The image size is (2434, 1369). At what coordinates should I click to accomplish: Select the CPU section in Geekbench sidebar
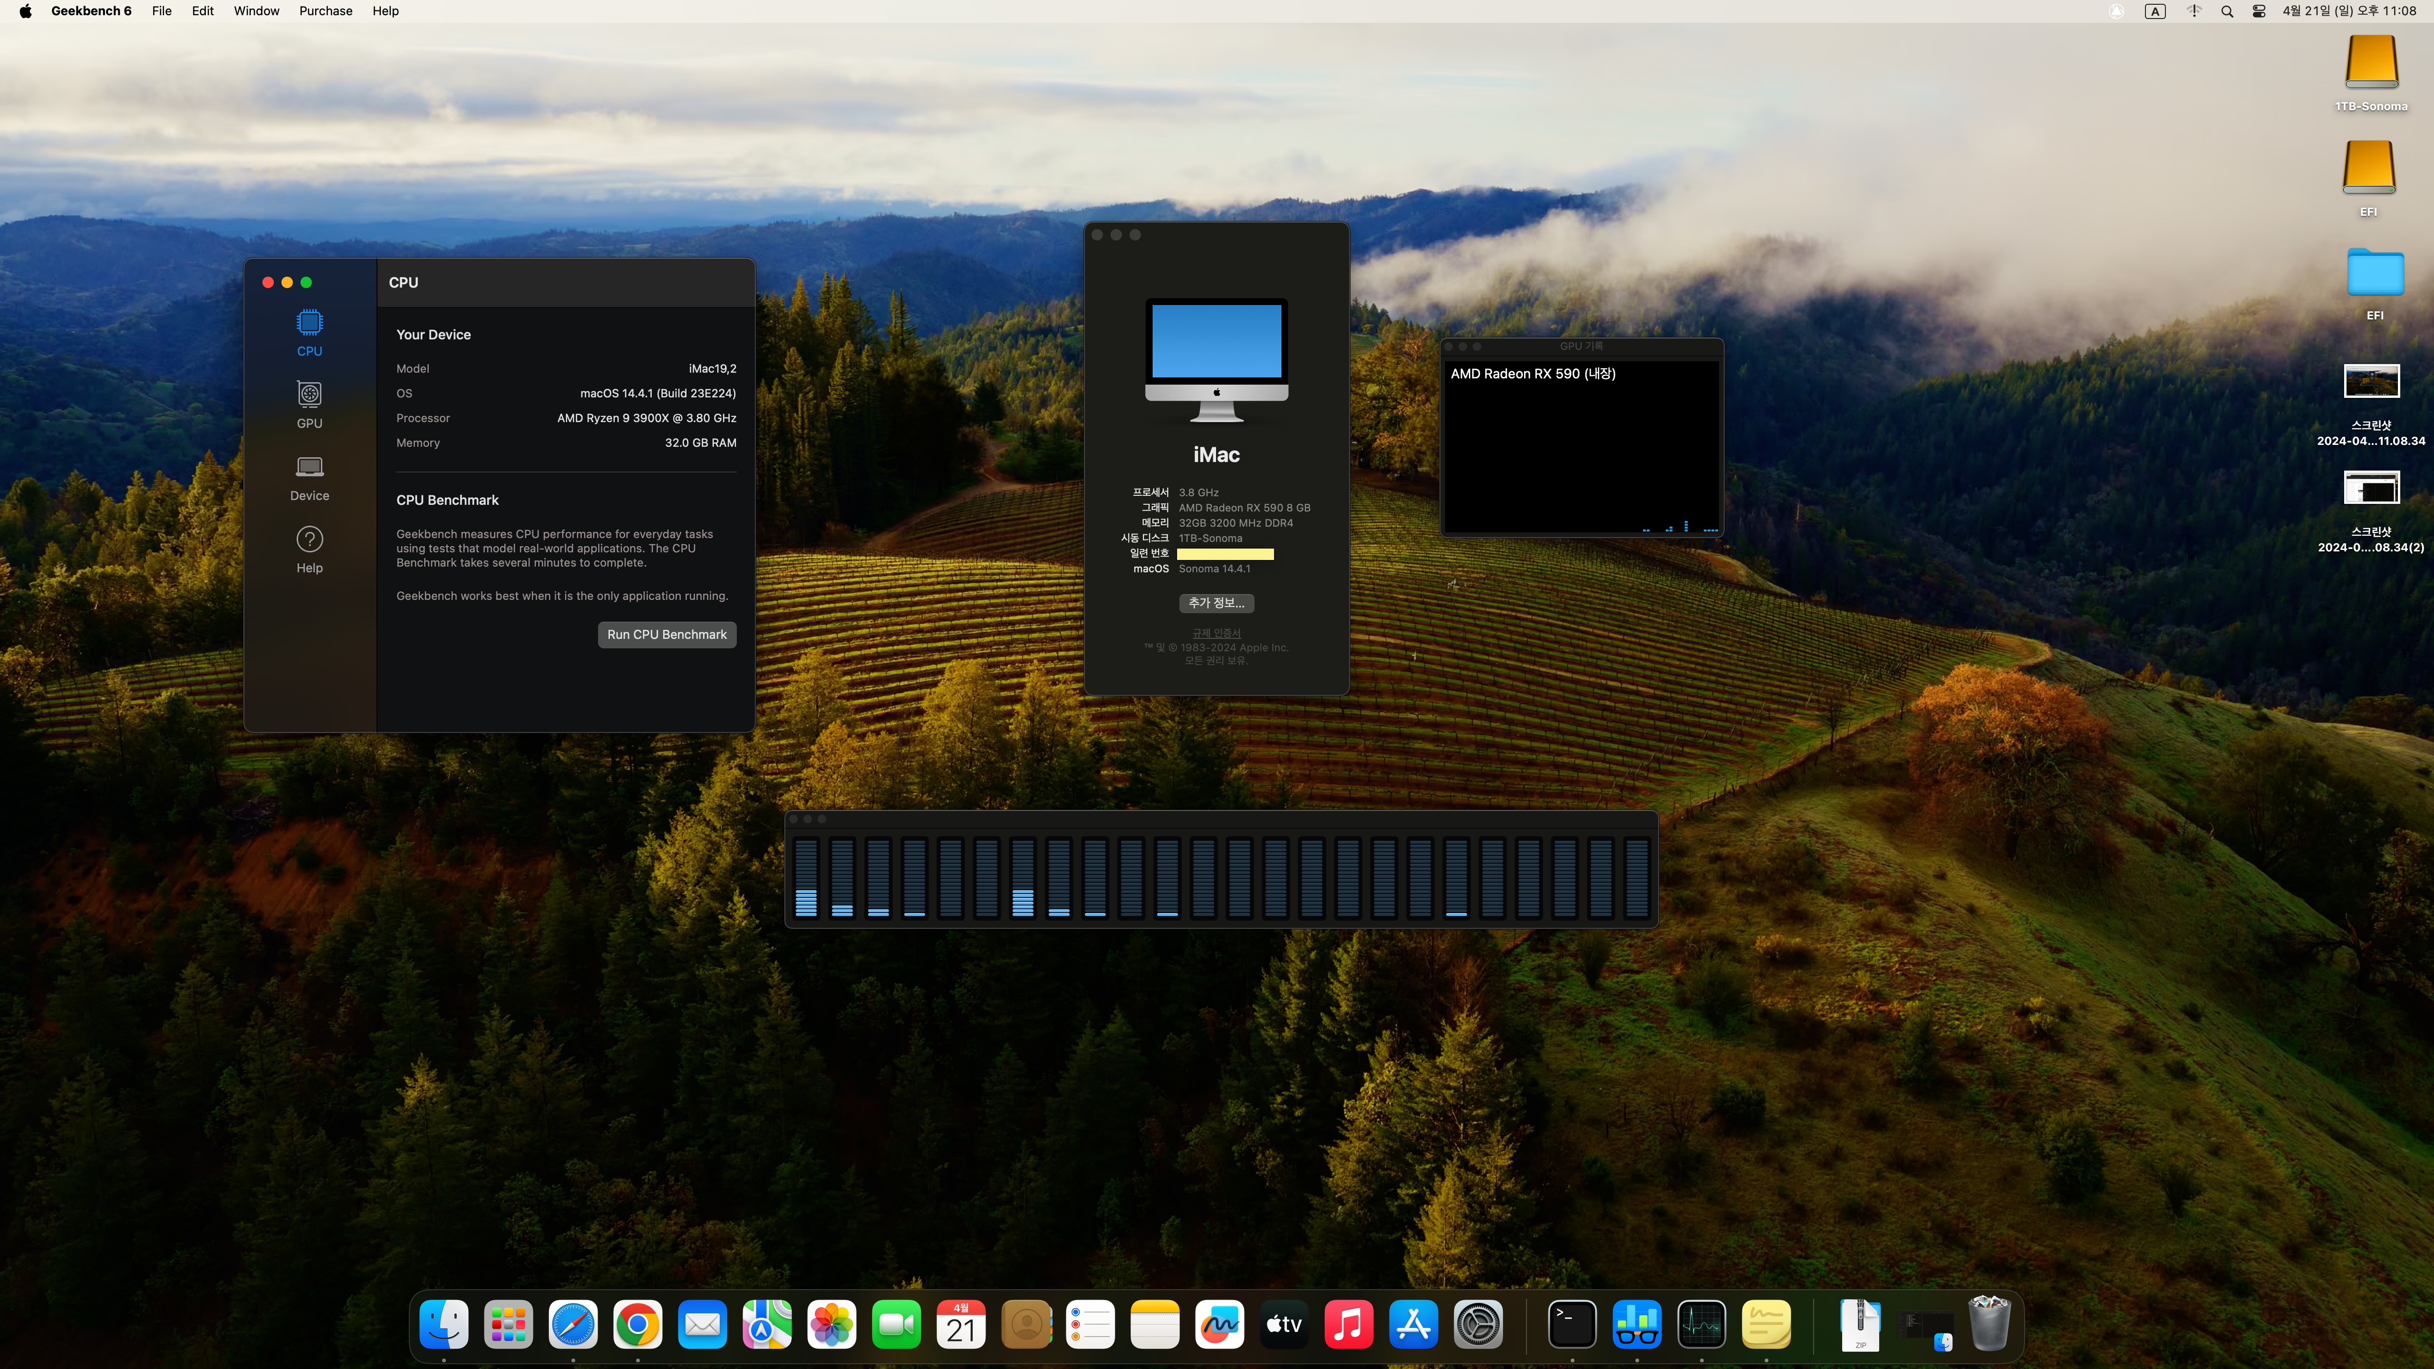[x=309, y=334]
